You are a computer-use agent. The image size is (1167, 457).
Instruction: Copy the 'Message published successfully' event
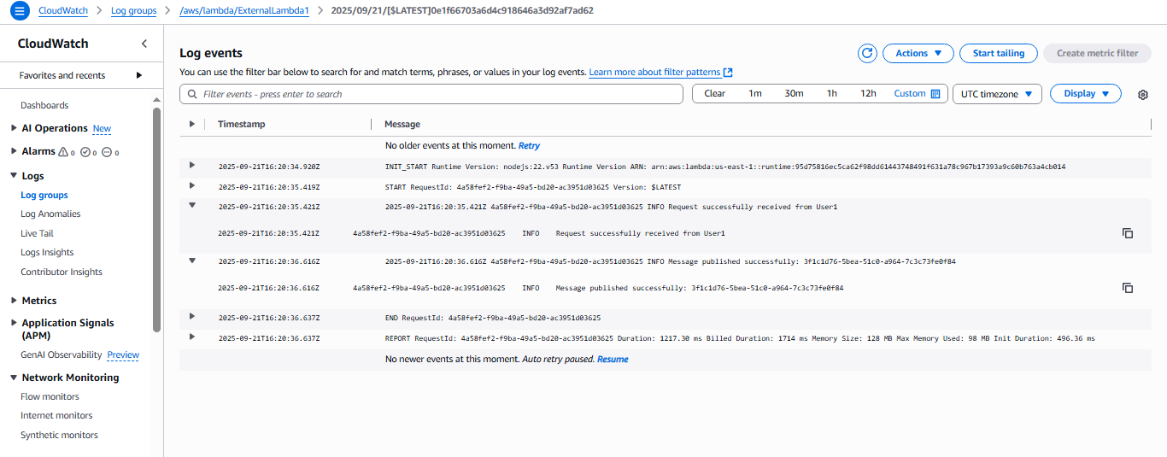click(x=1128, y=288)
